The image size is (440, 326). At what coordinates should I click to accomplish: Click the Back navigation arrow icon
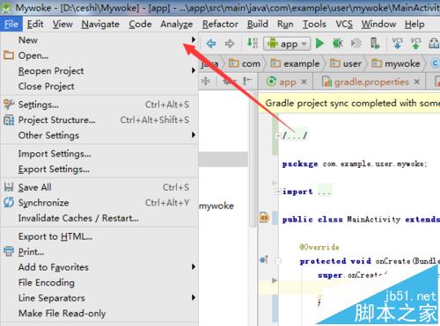[x=211, y=44]
